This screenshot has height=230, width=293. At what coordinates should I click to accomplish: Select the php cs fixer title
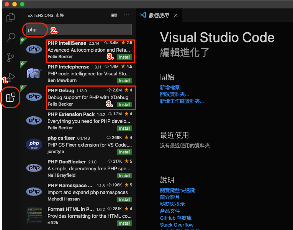click(x=61, y=138)
